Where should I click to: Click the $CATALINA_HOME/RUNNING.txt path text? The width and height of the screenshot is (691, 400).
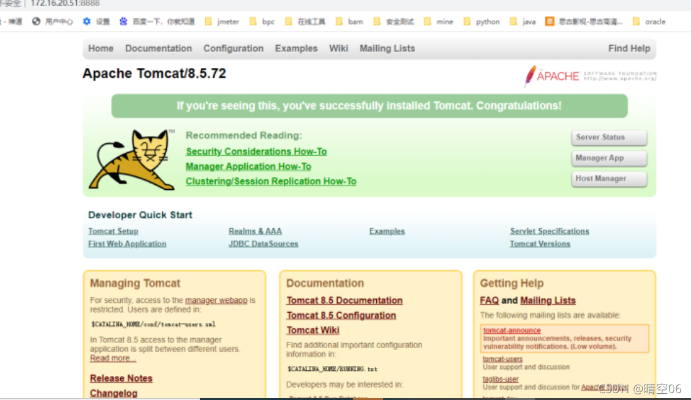332,369
